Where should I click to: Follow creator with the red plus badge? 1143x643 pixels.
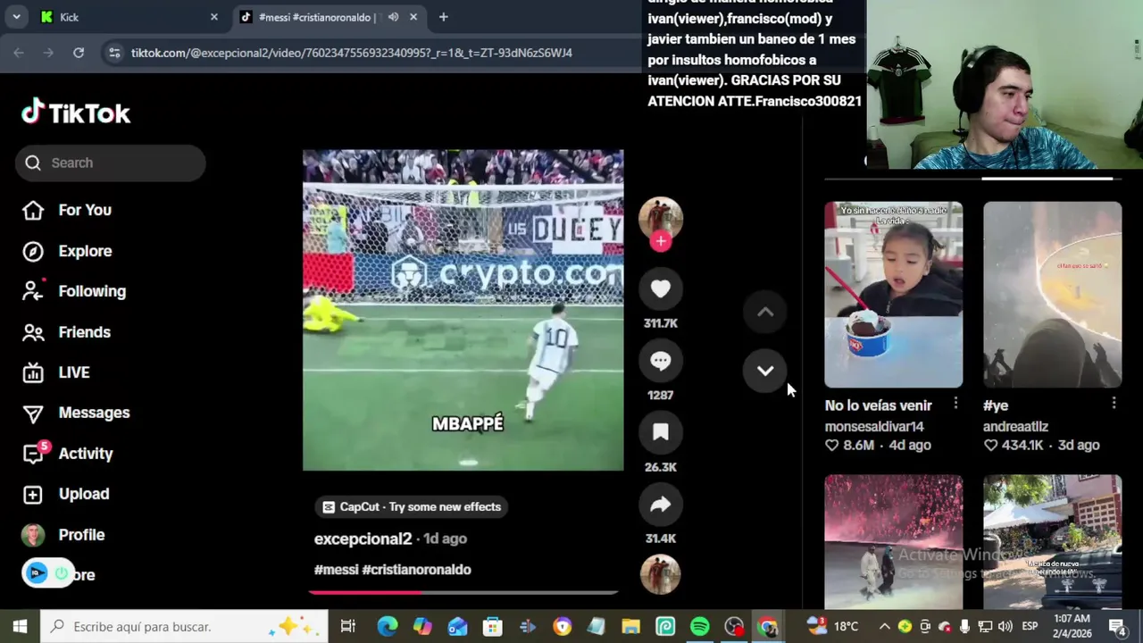(x=661, y=241)
